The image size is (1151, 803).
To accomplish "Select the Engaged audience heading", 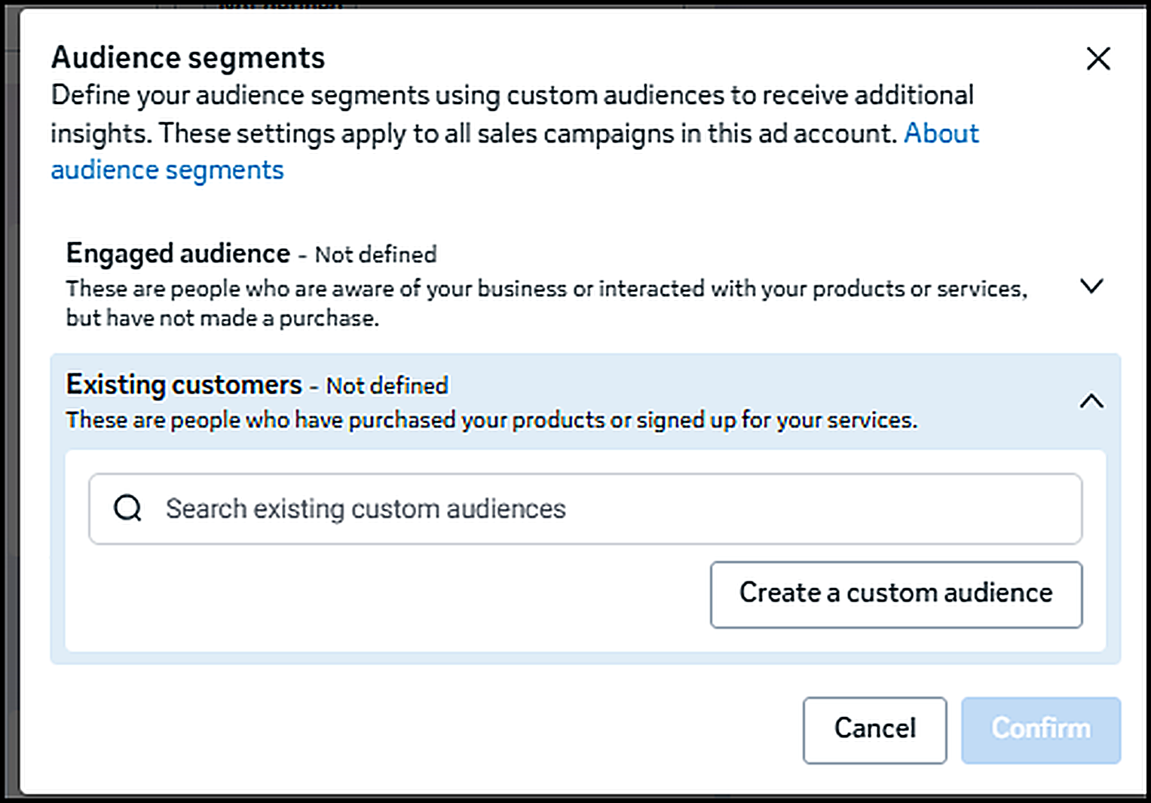I will click(x=178, y=253).
